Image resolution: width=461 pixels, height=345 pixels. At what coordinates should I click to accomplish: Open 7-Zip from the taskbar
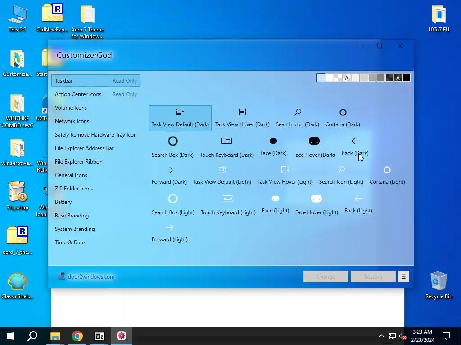99,336
